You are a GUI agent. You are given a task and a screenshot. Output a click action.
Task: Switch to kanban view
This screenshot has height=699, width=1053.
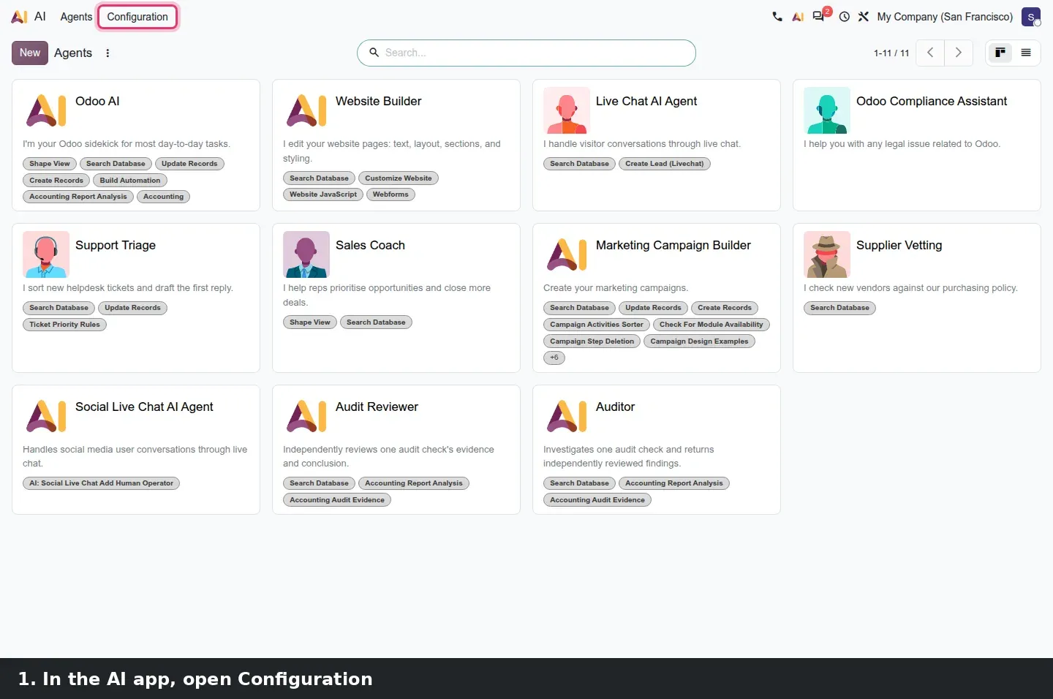click(1000, 53)
